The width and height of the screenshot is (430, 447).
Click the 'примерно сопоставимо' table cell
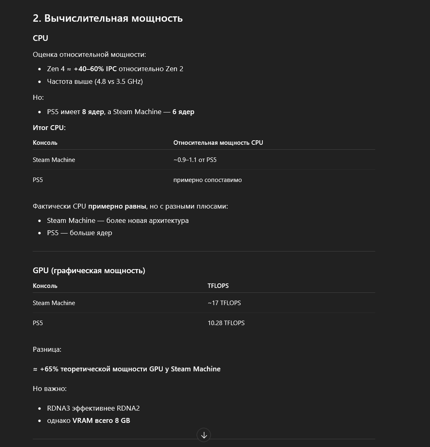208,180
